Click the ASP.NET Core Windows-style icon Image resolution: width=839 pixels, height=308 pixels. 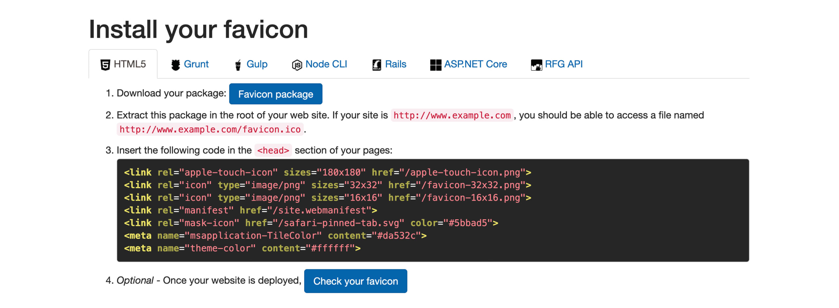pyautogui.click(x=436, y=64)
